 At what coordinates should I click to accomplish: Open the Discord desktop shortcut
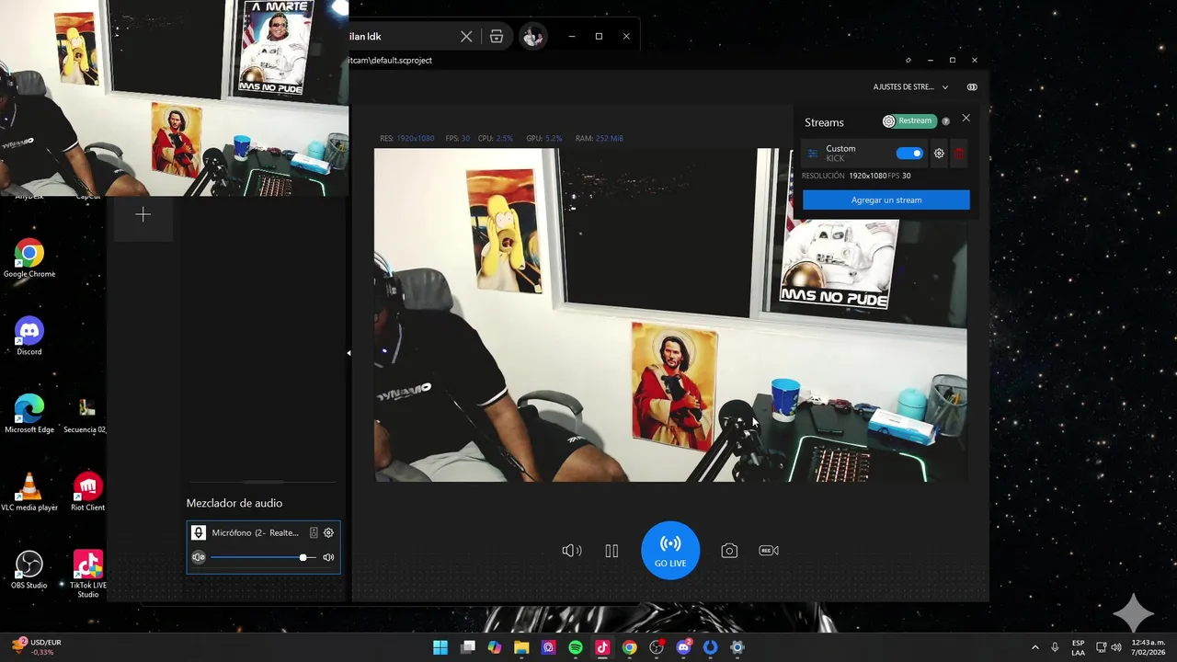[29, 337]
